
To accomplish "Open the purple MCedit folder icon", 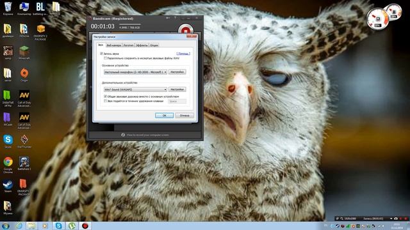I will coord(8,119).
